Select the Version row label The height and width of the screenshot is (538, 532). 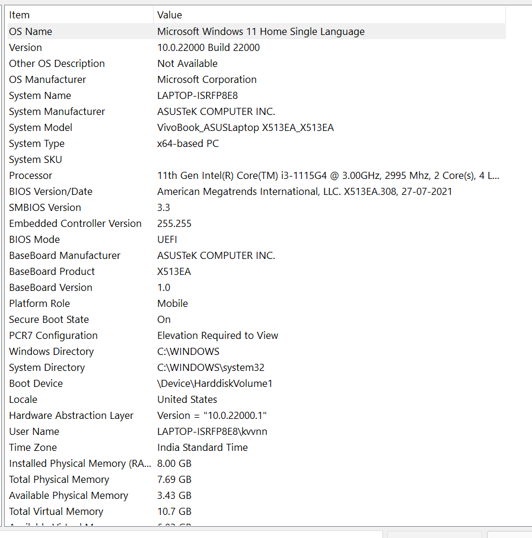coord(26,47)
